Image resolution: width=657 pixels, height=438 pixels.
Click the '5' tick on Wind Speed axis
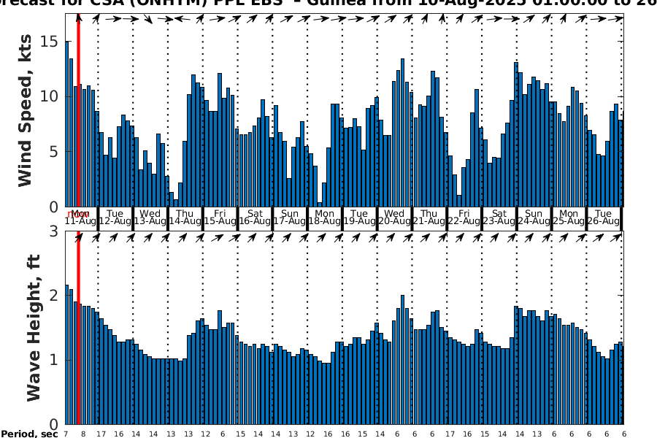(54, 152)
